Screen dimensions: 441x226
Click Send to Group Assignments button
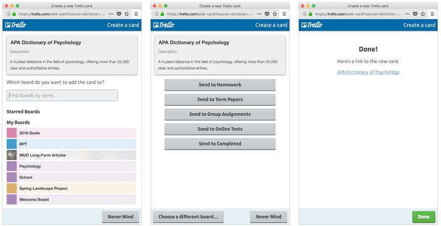point(220,114)
